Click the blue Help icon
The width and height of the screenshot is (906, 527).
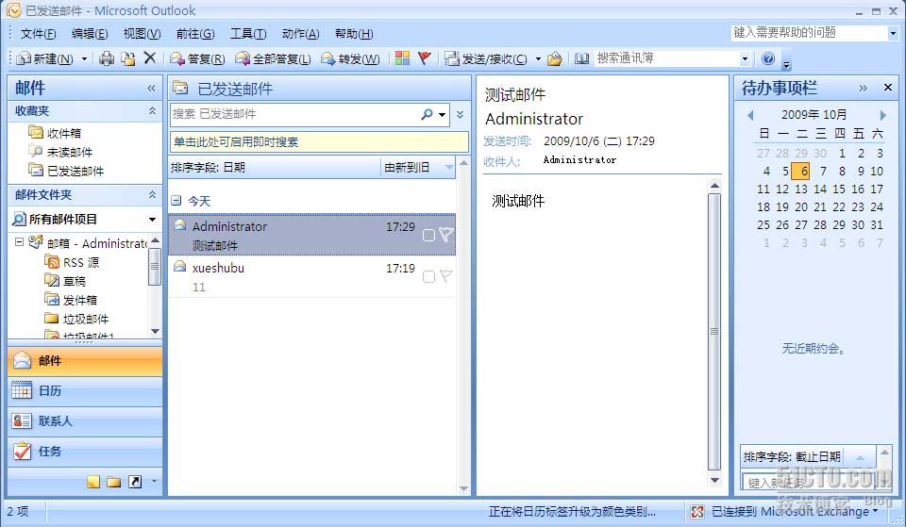[768, 58]
